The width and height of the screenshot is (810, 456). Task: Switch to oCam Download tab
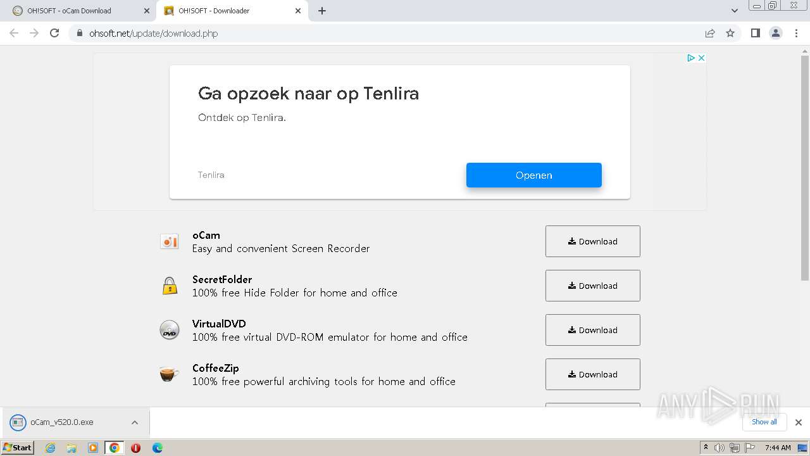pos(78,11)
